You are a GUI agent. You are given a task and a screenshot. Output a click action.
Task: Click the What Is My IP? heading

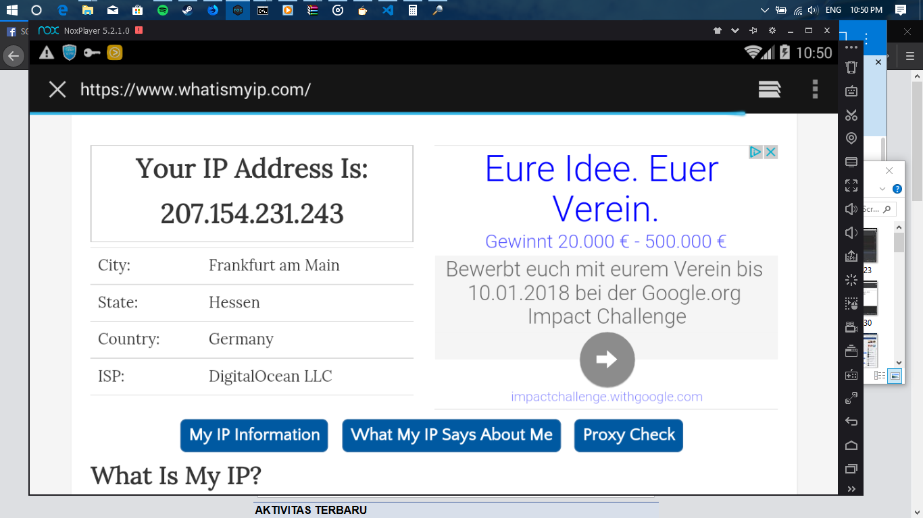pyautogui.click(x=176, y=476)
